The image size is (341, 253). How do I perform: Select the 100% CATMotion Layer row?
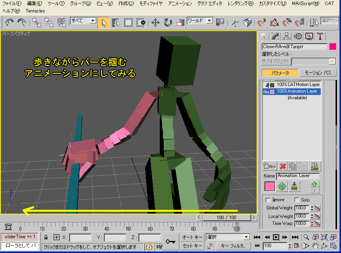pyautogui.click(x=292, y=84)
